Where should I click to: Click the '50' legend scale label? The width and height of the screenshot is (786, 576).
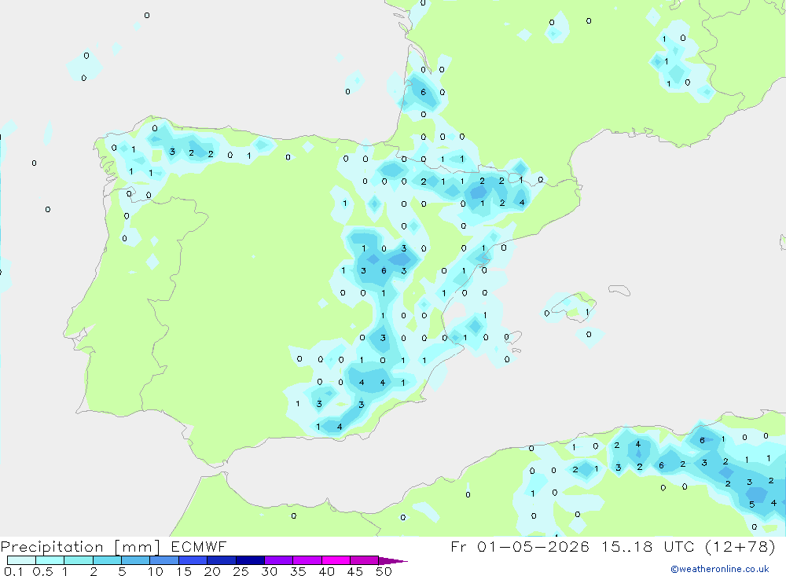pos(384,571)
